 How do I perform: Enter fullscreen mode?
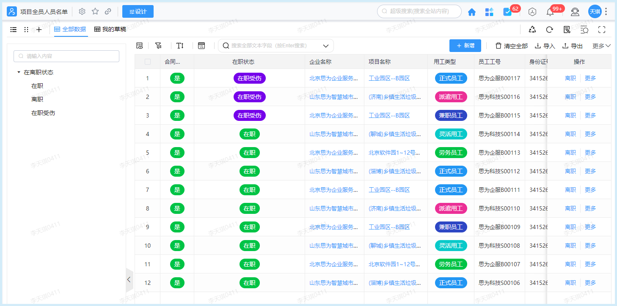(x=602, y=30)
